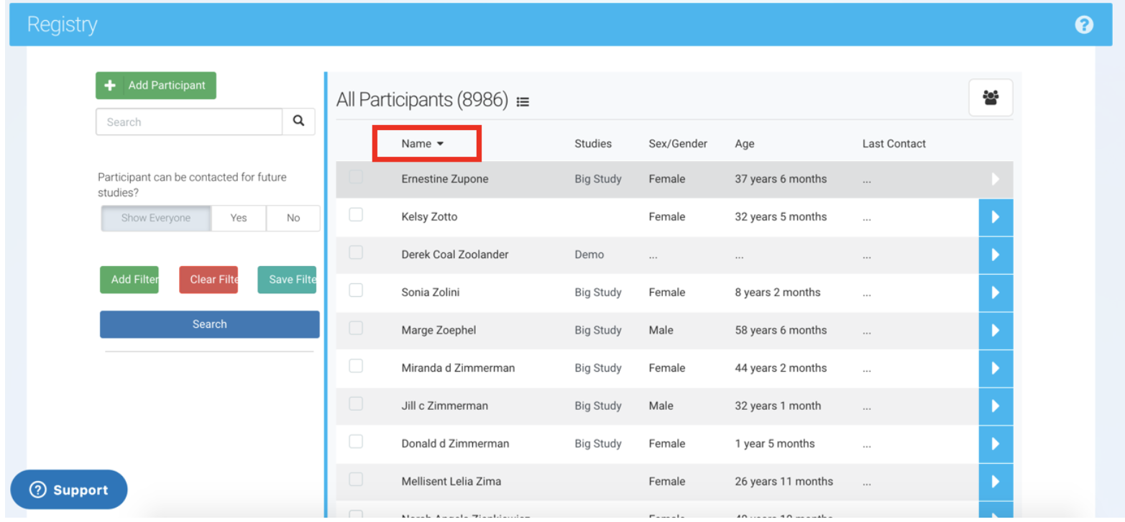Click the list view icon beside All Participants
This screenshot has width=1125, height=522.
523,102
